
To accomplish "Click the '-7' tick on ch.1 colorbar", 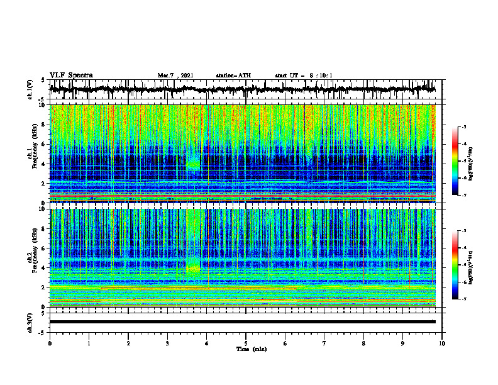I will [x=463, y=195].
